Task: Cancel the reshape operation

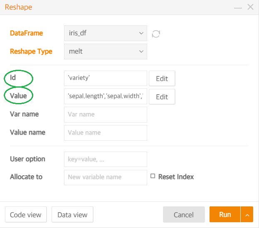Action: (x=184, y=214)
